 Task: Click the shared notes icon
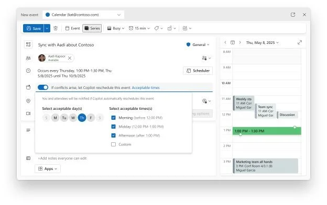[x=28, y=158]
